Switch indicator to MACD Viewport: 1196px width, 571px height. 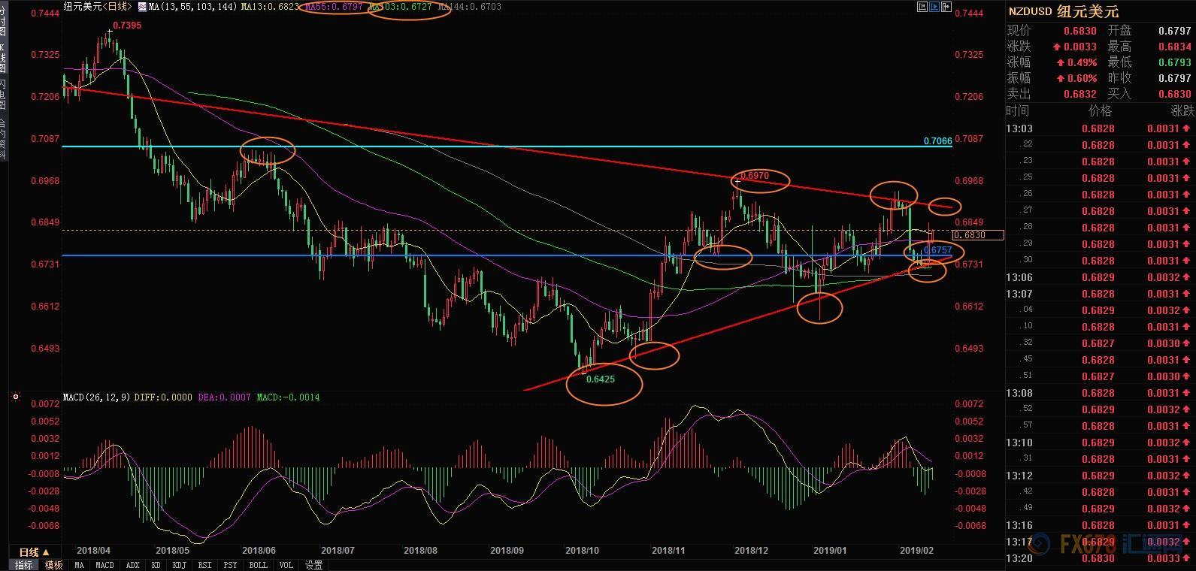click(104, 565)
